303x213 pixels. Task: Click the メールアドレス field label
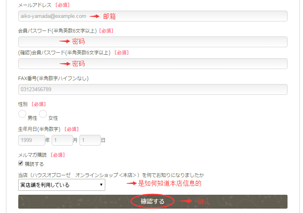[x=34, y=5]
